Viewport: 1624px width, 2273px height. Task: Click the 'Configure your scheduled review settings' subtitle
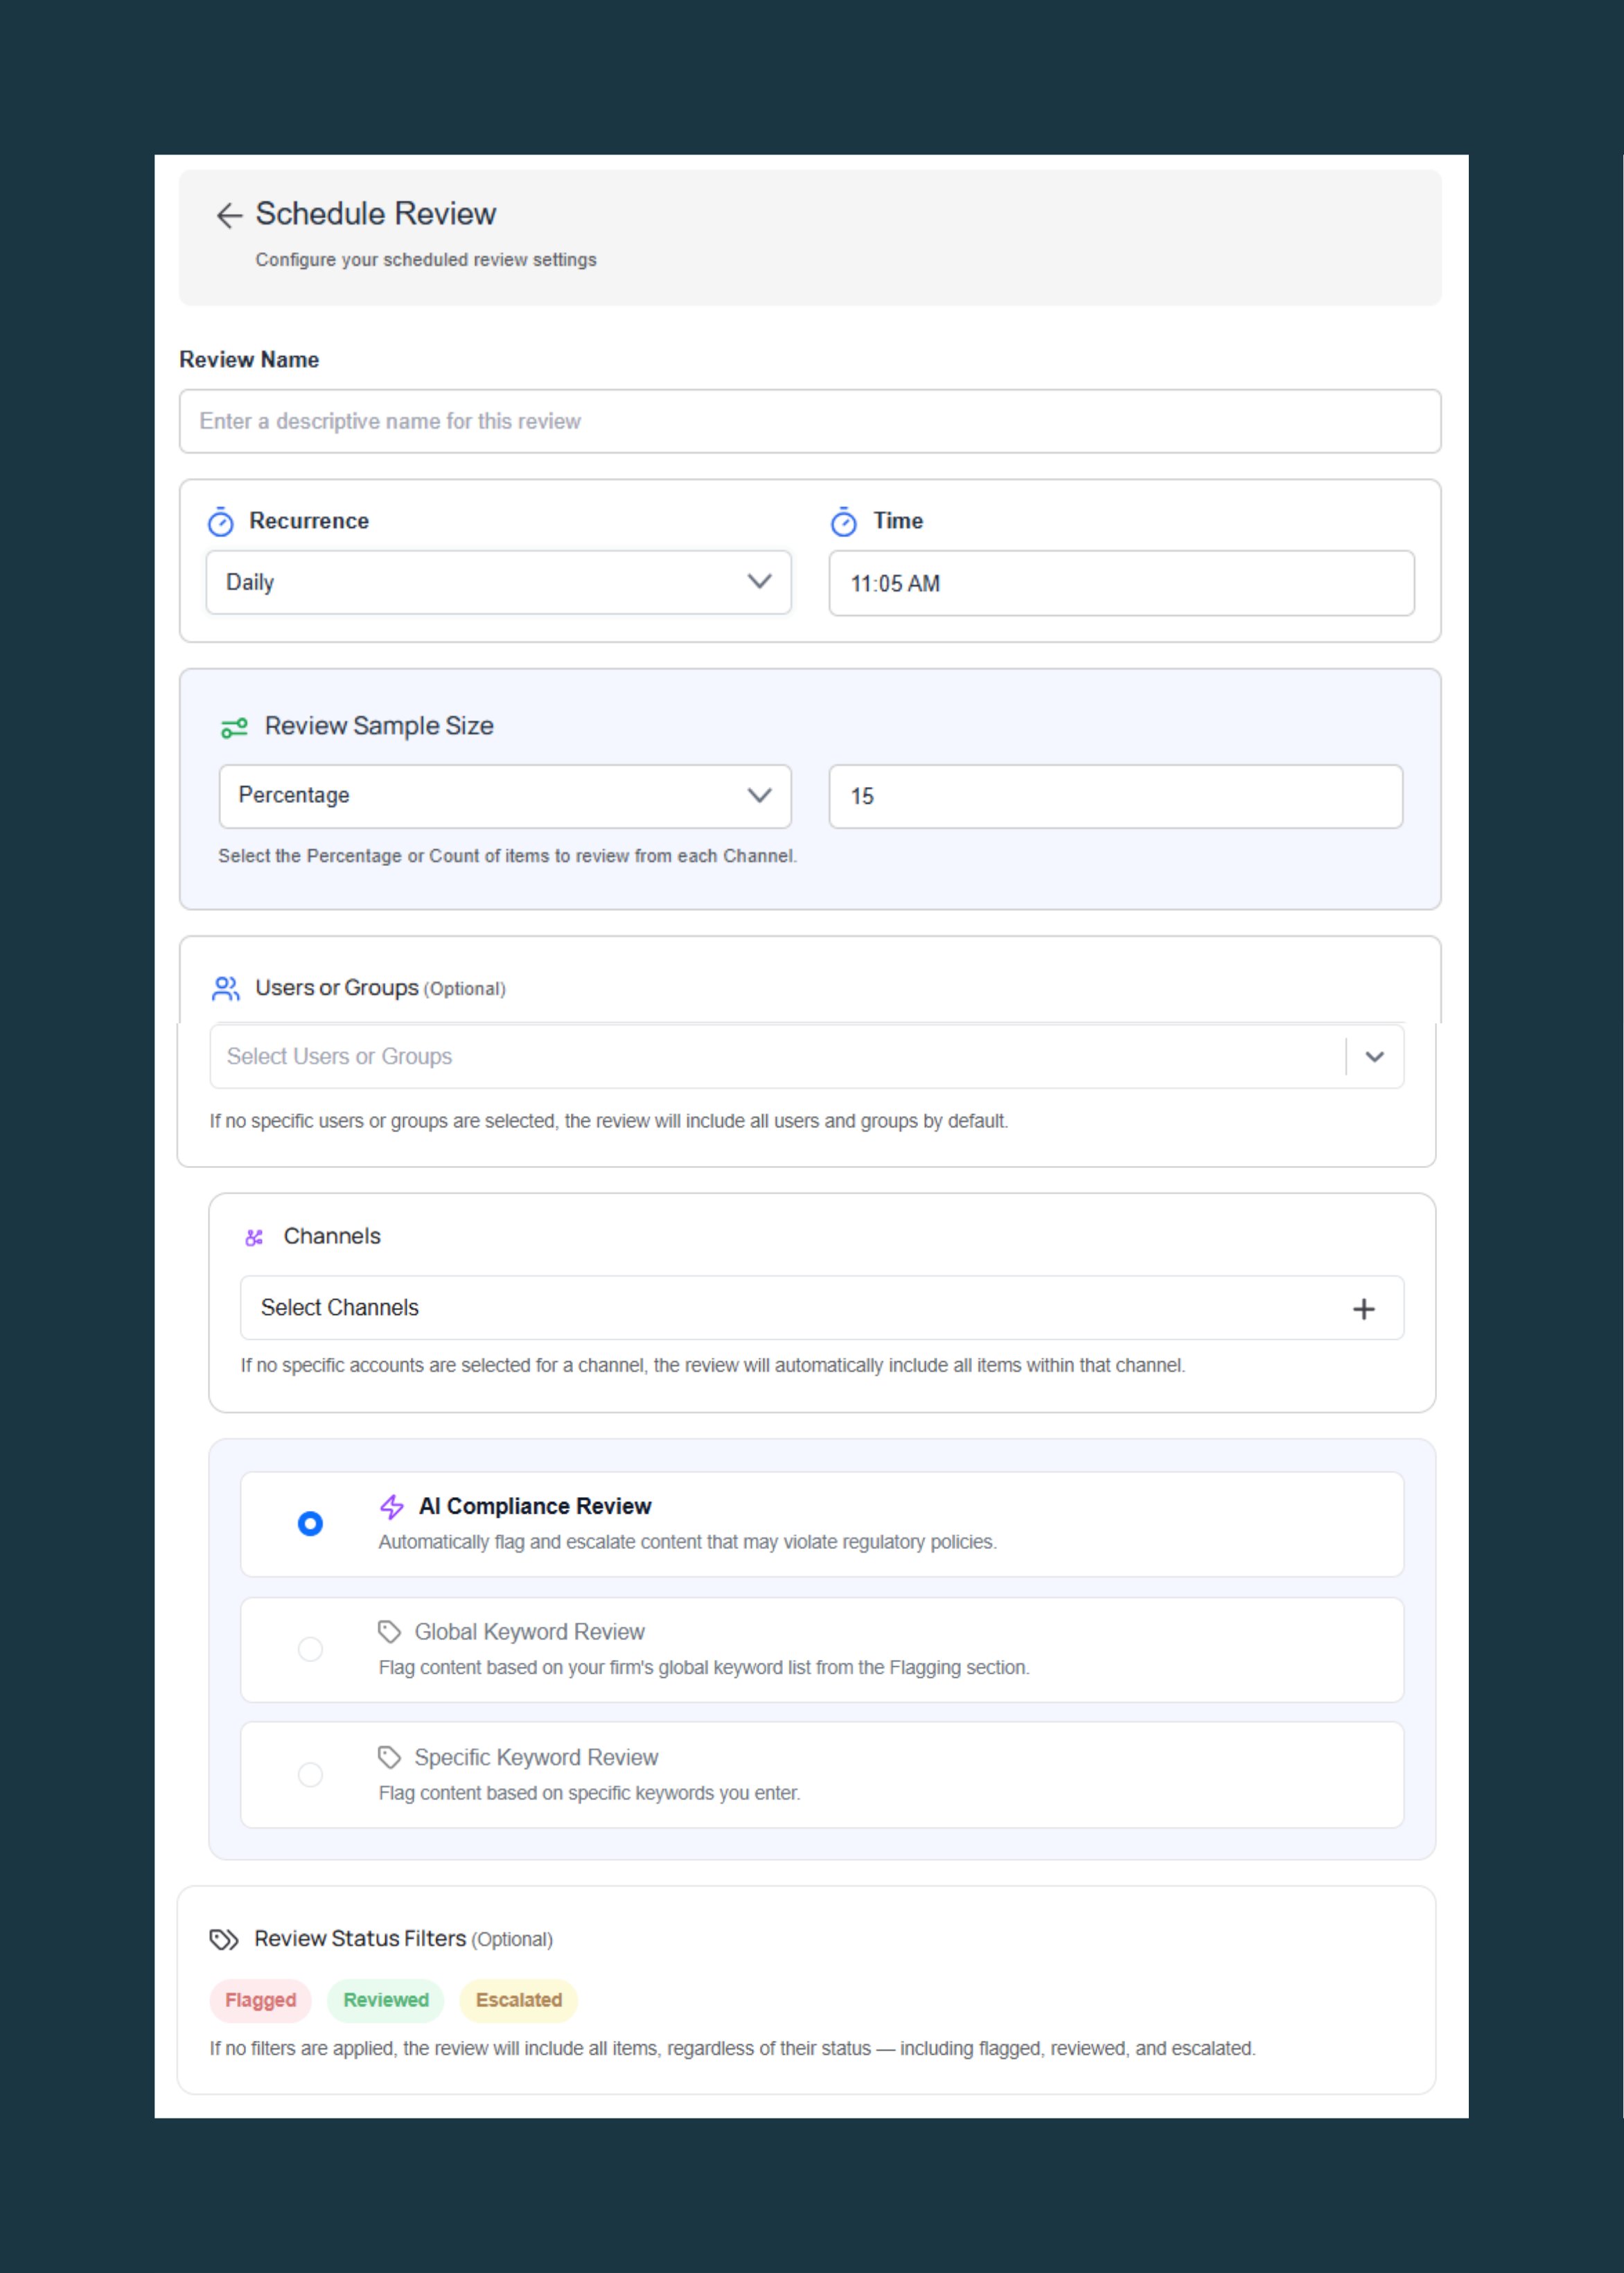click(425, 260)
